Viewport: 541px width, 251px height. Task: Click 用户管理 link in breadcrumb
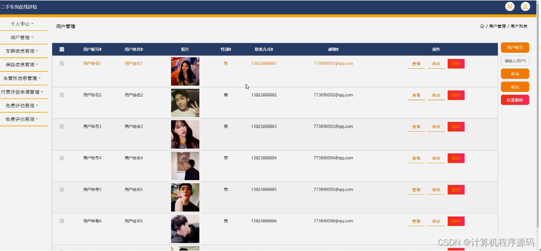click(497, 26)
